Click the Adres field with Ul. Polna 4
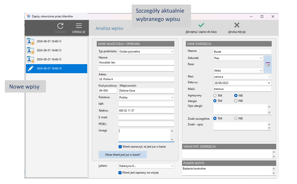Viewport: 297px width, 184px height. [x=136, y=79]
